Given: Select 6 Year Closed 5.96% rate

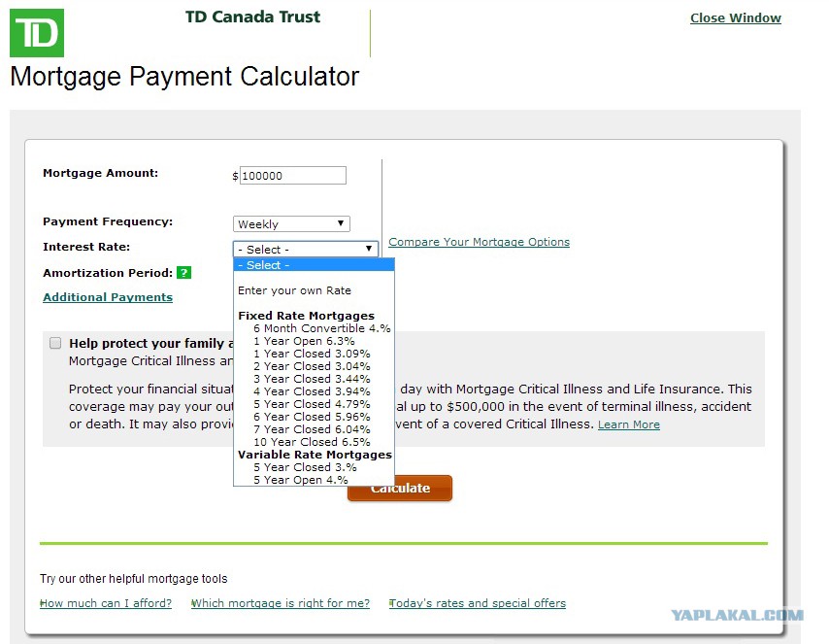Looking at the screenshot, I should 315,417.
